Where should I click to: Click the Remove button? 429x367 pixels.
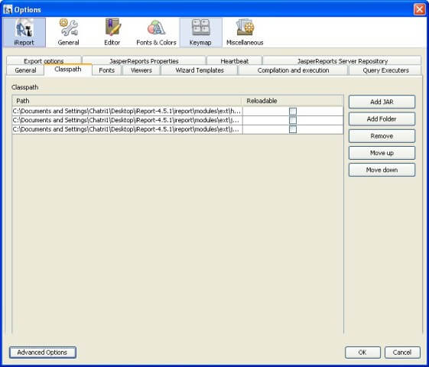[382, 136]
